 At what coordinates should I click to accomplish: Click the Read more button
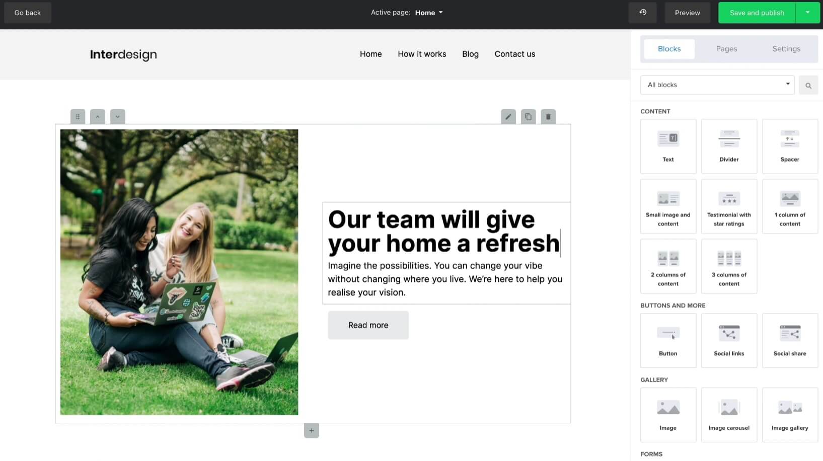click(368, 325)
